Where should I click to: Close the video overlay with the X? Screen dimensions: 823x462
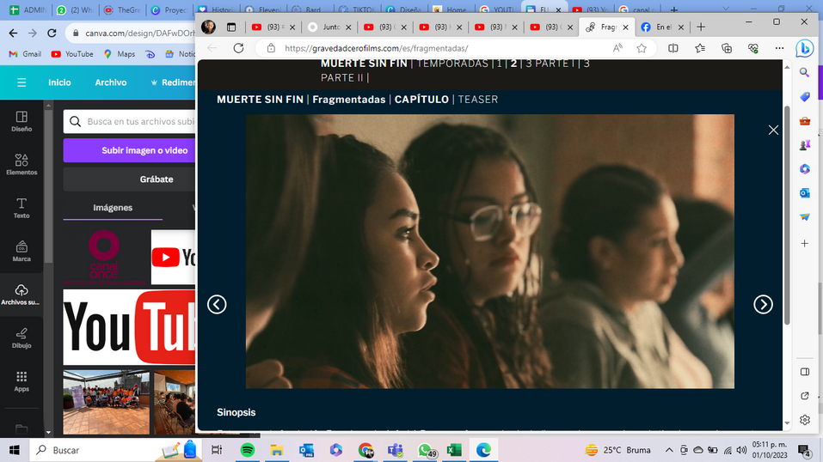[773, 130]
